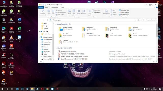Click Limpar seleção in the ribbon

pos(124,12)
